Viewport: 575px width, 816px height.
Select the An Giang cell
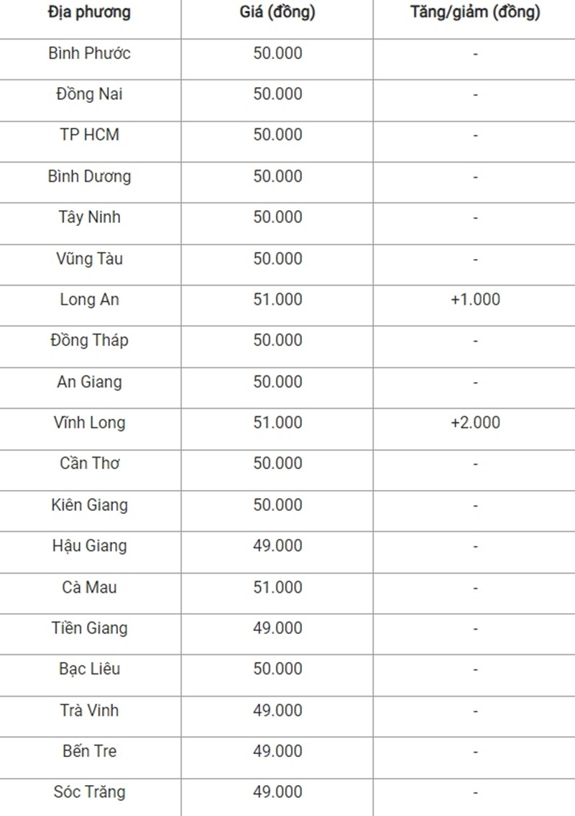pos(89,381)
